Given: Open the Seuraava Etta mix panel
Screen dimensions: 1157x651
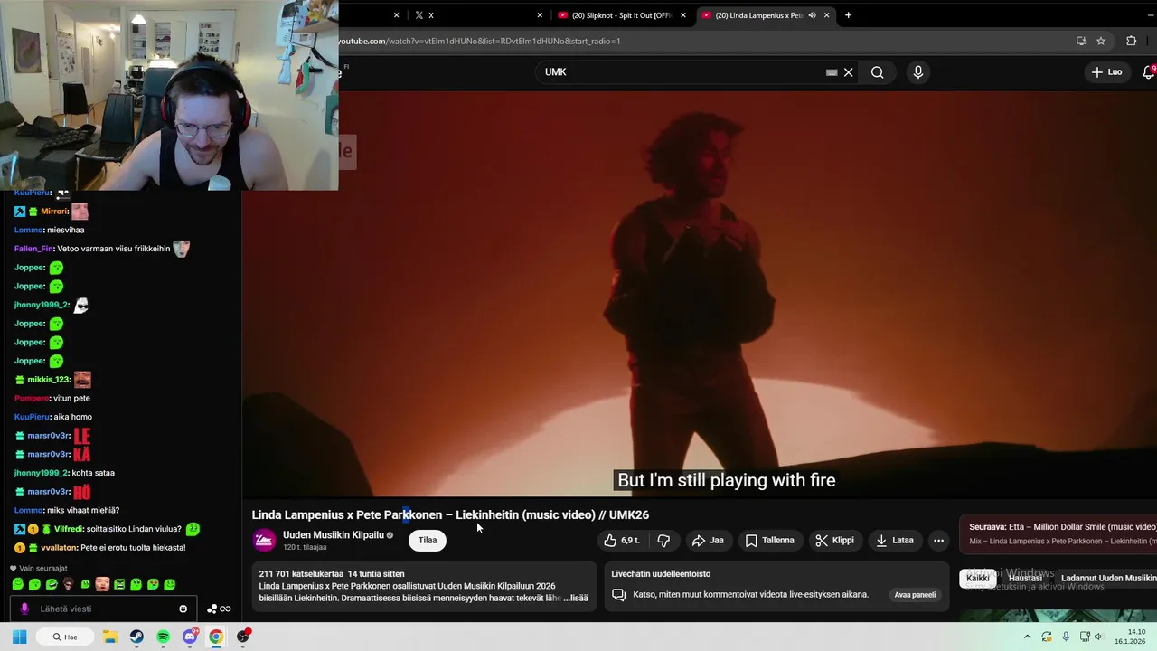Looking at the screenshot, I should (x=1058, y=533).
